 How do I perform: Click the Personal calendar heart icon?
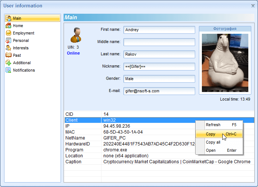[9, 40]
